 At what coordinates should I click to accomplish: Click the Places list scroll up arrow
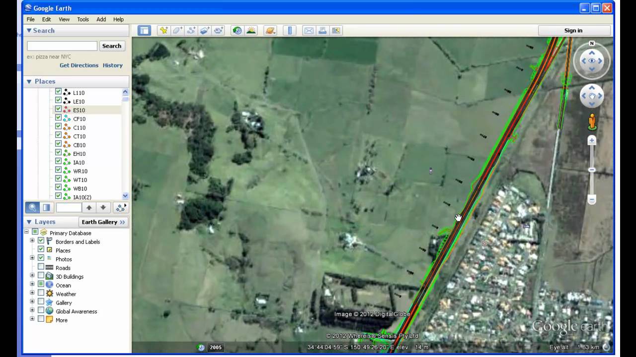click(125, 92)
